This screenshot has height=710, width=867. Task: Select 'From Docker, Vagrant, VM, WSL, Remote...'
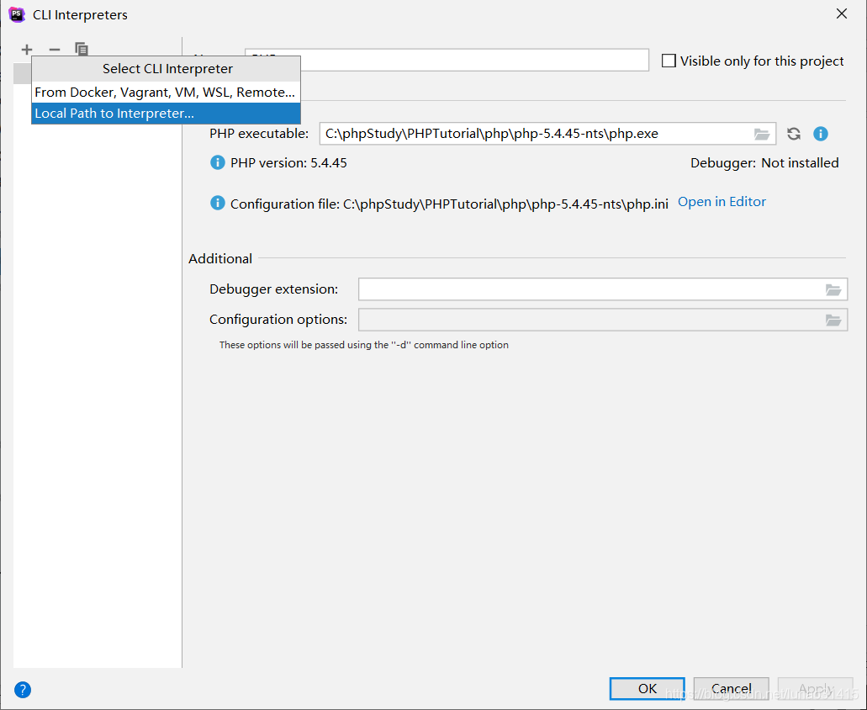point(166,92)
